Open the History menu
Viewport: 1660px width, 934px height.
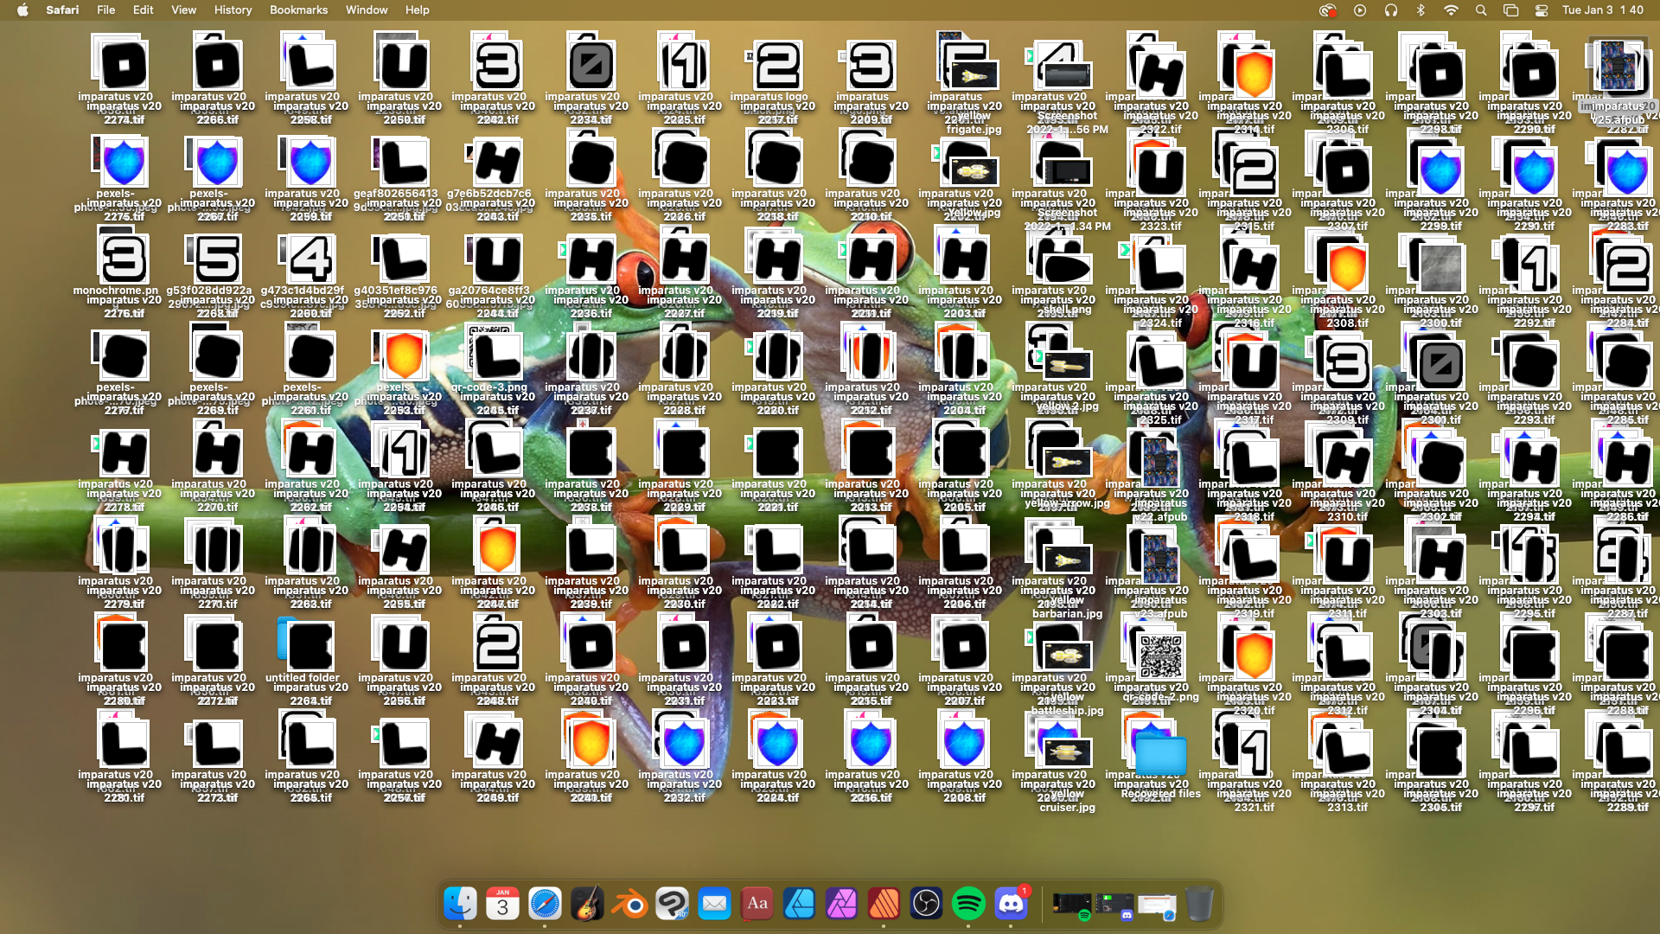click(233, 10)
